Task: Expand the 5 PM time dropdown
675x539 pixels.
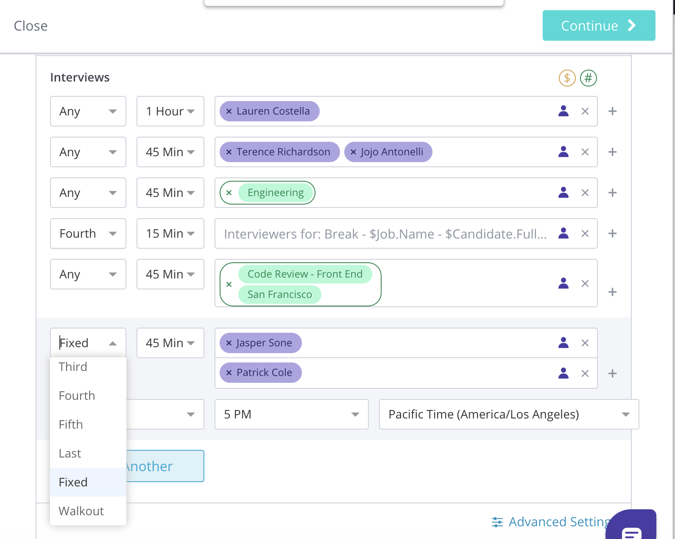Action: (291, 414)
